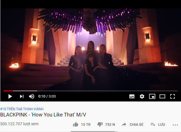Dislike the video with thumbs down
The width and height of the screenshot is (181, 132).
tap(100, 124)
